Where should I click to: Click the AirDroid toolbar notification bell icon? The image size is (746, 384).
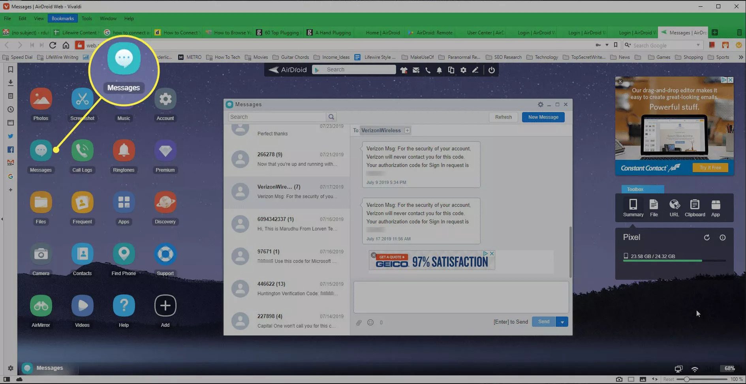pyautogui.click(x=439, y=70)
